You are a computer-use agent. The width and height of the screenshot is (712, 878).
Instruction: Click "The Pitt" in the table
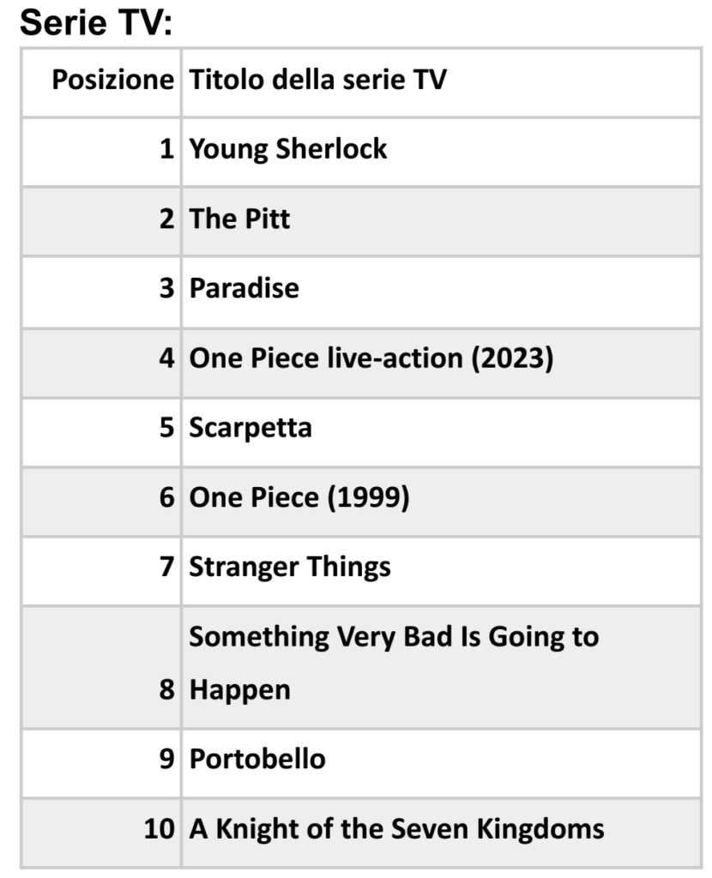(239, 219)
